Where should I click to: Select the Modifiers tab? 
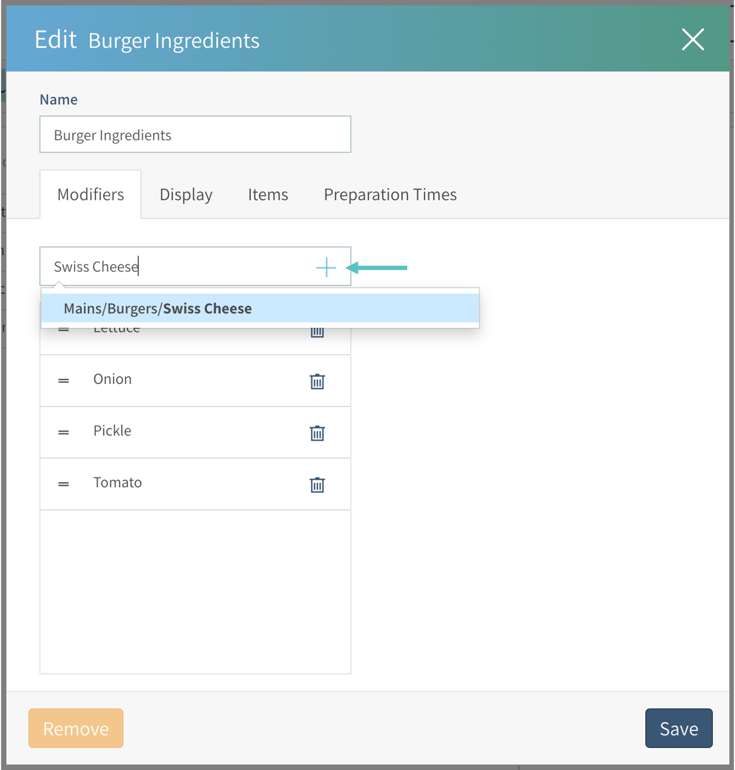(x=90, y=194)
